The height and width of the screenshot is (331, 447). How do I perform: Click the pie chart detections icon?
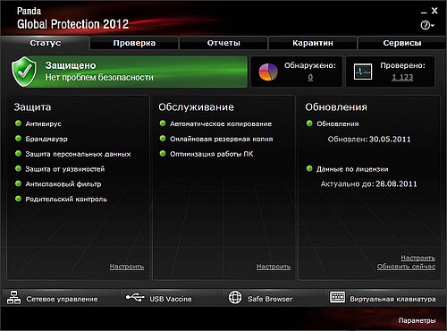point(268,72)
